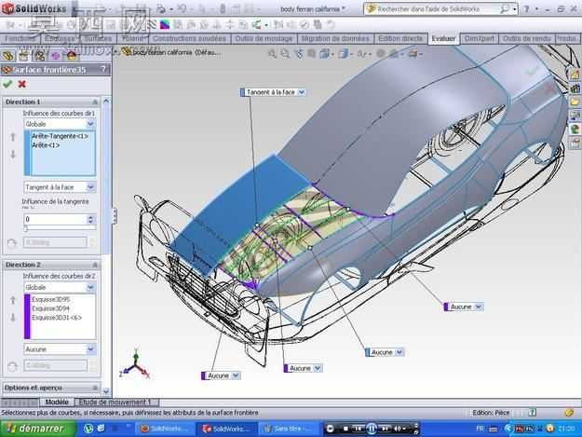Open Direction 2 Aucune tangency dropdown
Image resolution: width=582 pixels, height=437 pixels.
[x=90, y=349]
